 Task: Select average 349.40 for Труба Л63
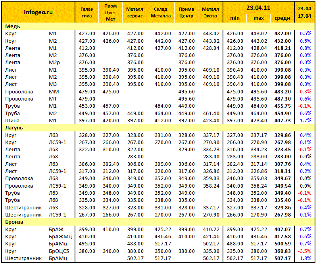click(x=282, y=193)
